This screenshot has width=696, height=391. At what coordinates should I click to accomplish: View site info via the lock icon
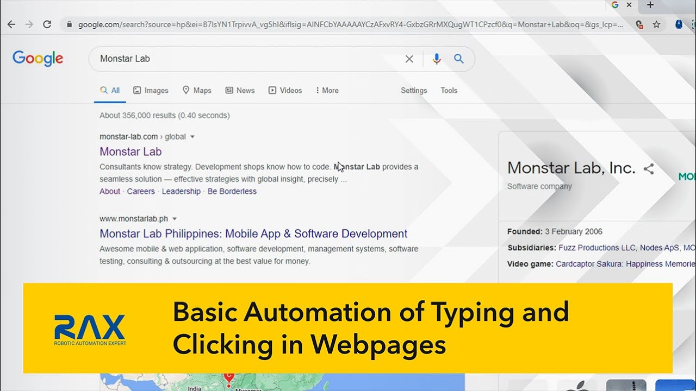69,24
